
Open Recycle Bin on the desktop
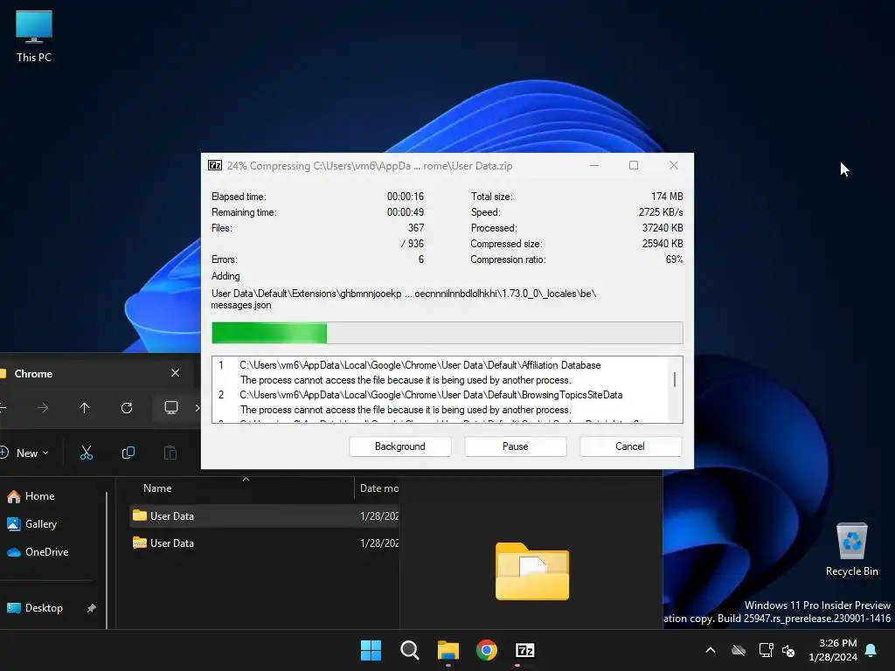(851, 550)
